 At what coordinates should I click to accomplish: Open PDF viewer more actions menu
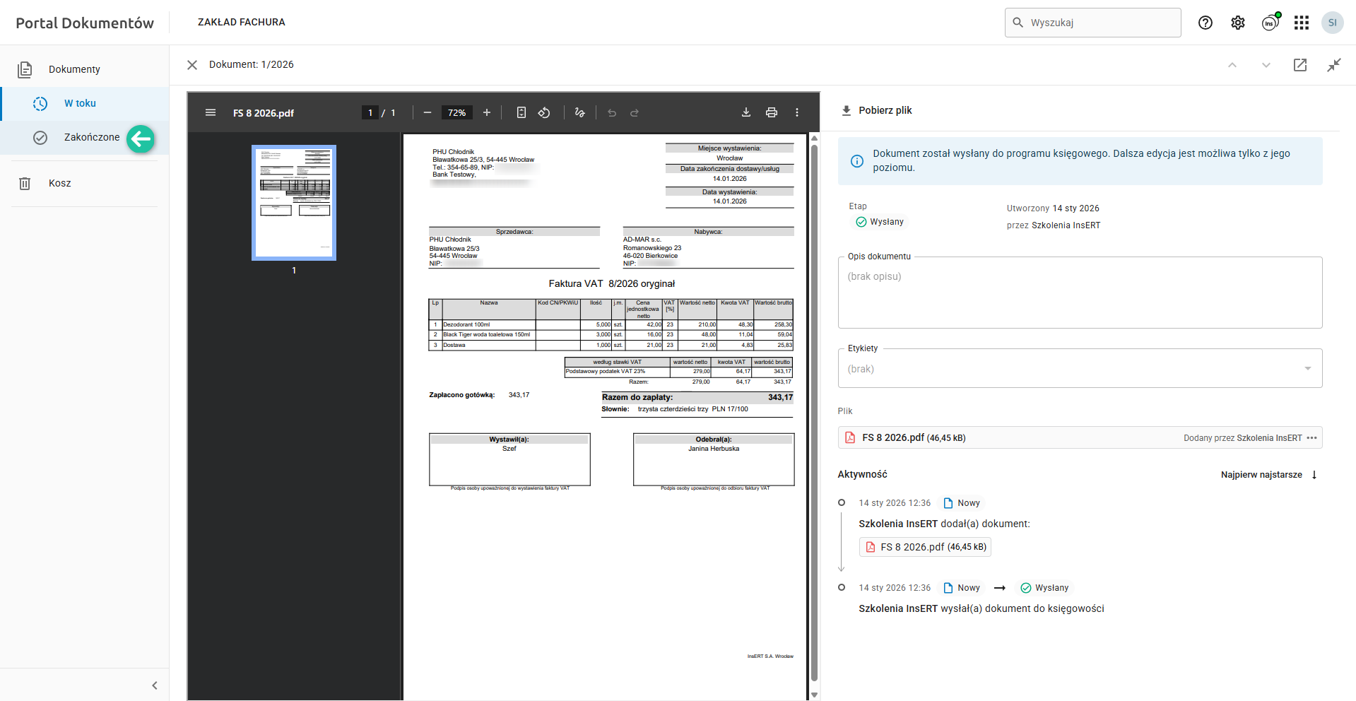[797, 113]
